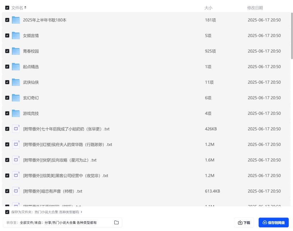Image resolution: width=293 pixels, height=231 pixels.
Task: Open folder name 游戏竞技
Action: (31, 113)
